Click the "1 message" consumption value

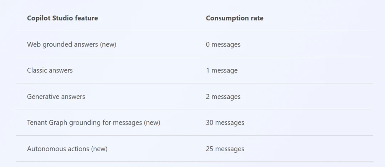pos(222,71)
